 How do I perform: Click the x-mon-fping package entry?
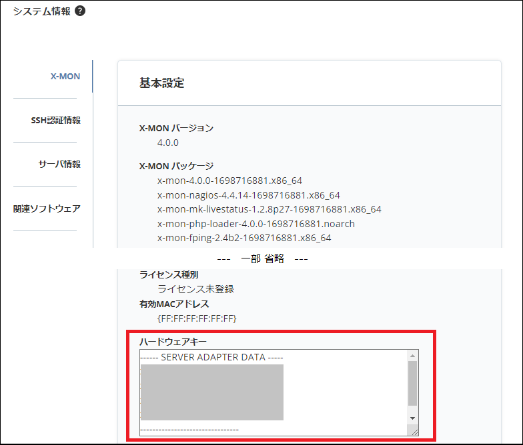tap(244, 238)
